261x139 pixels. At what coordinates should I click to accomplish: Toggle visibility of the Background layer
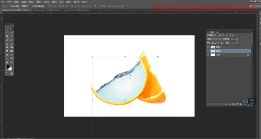pyautogui.click(x=208, y=55)
